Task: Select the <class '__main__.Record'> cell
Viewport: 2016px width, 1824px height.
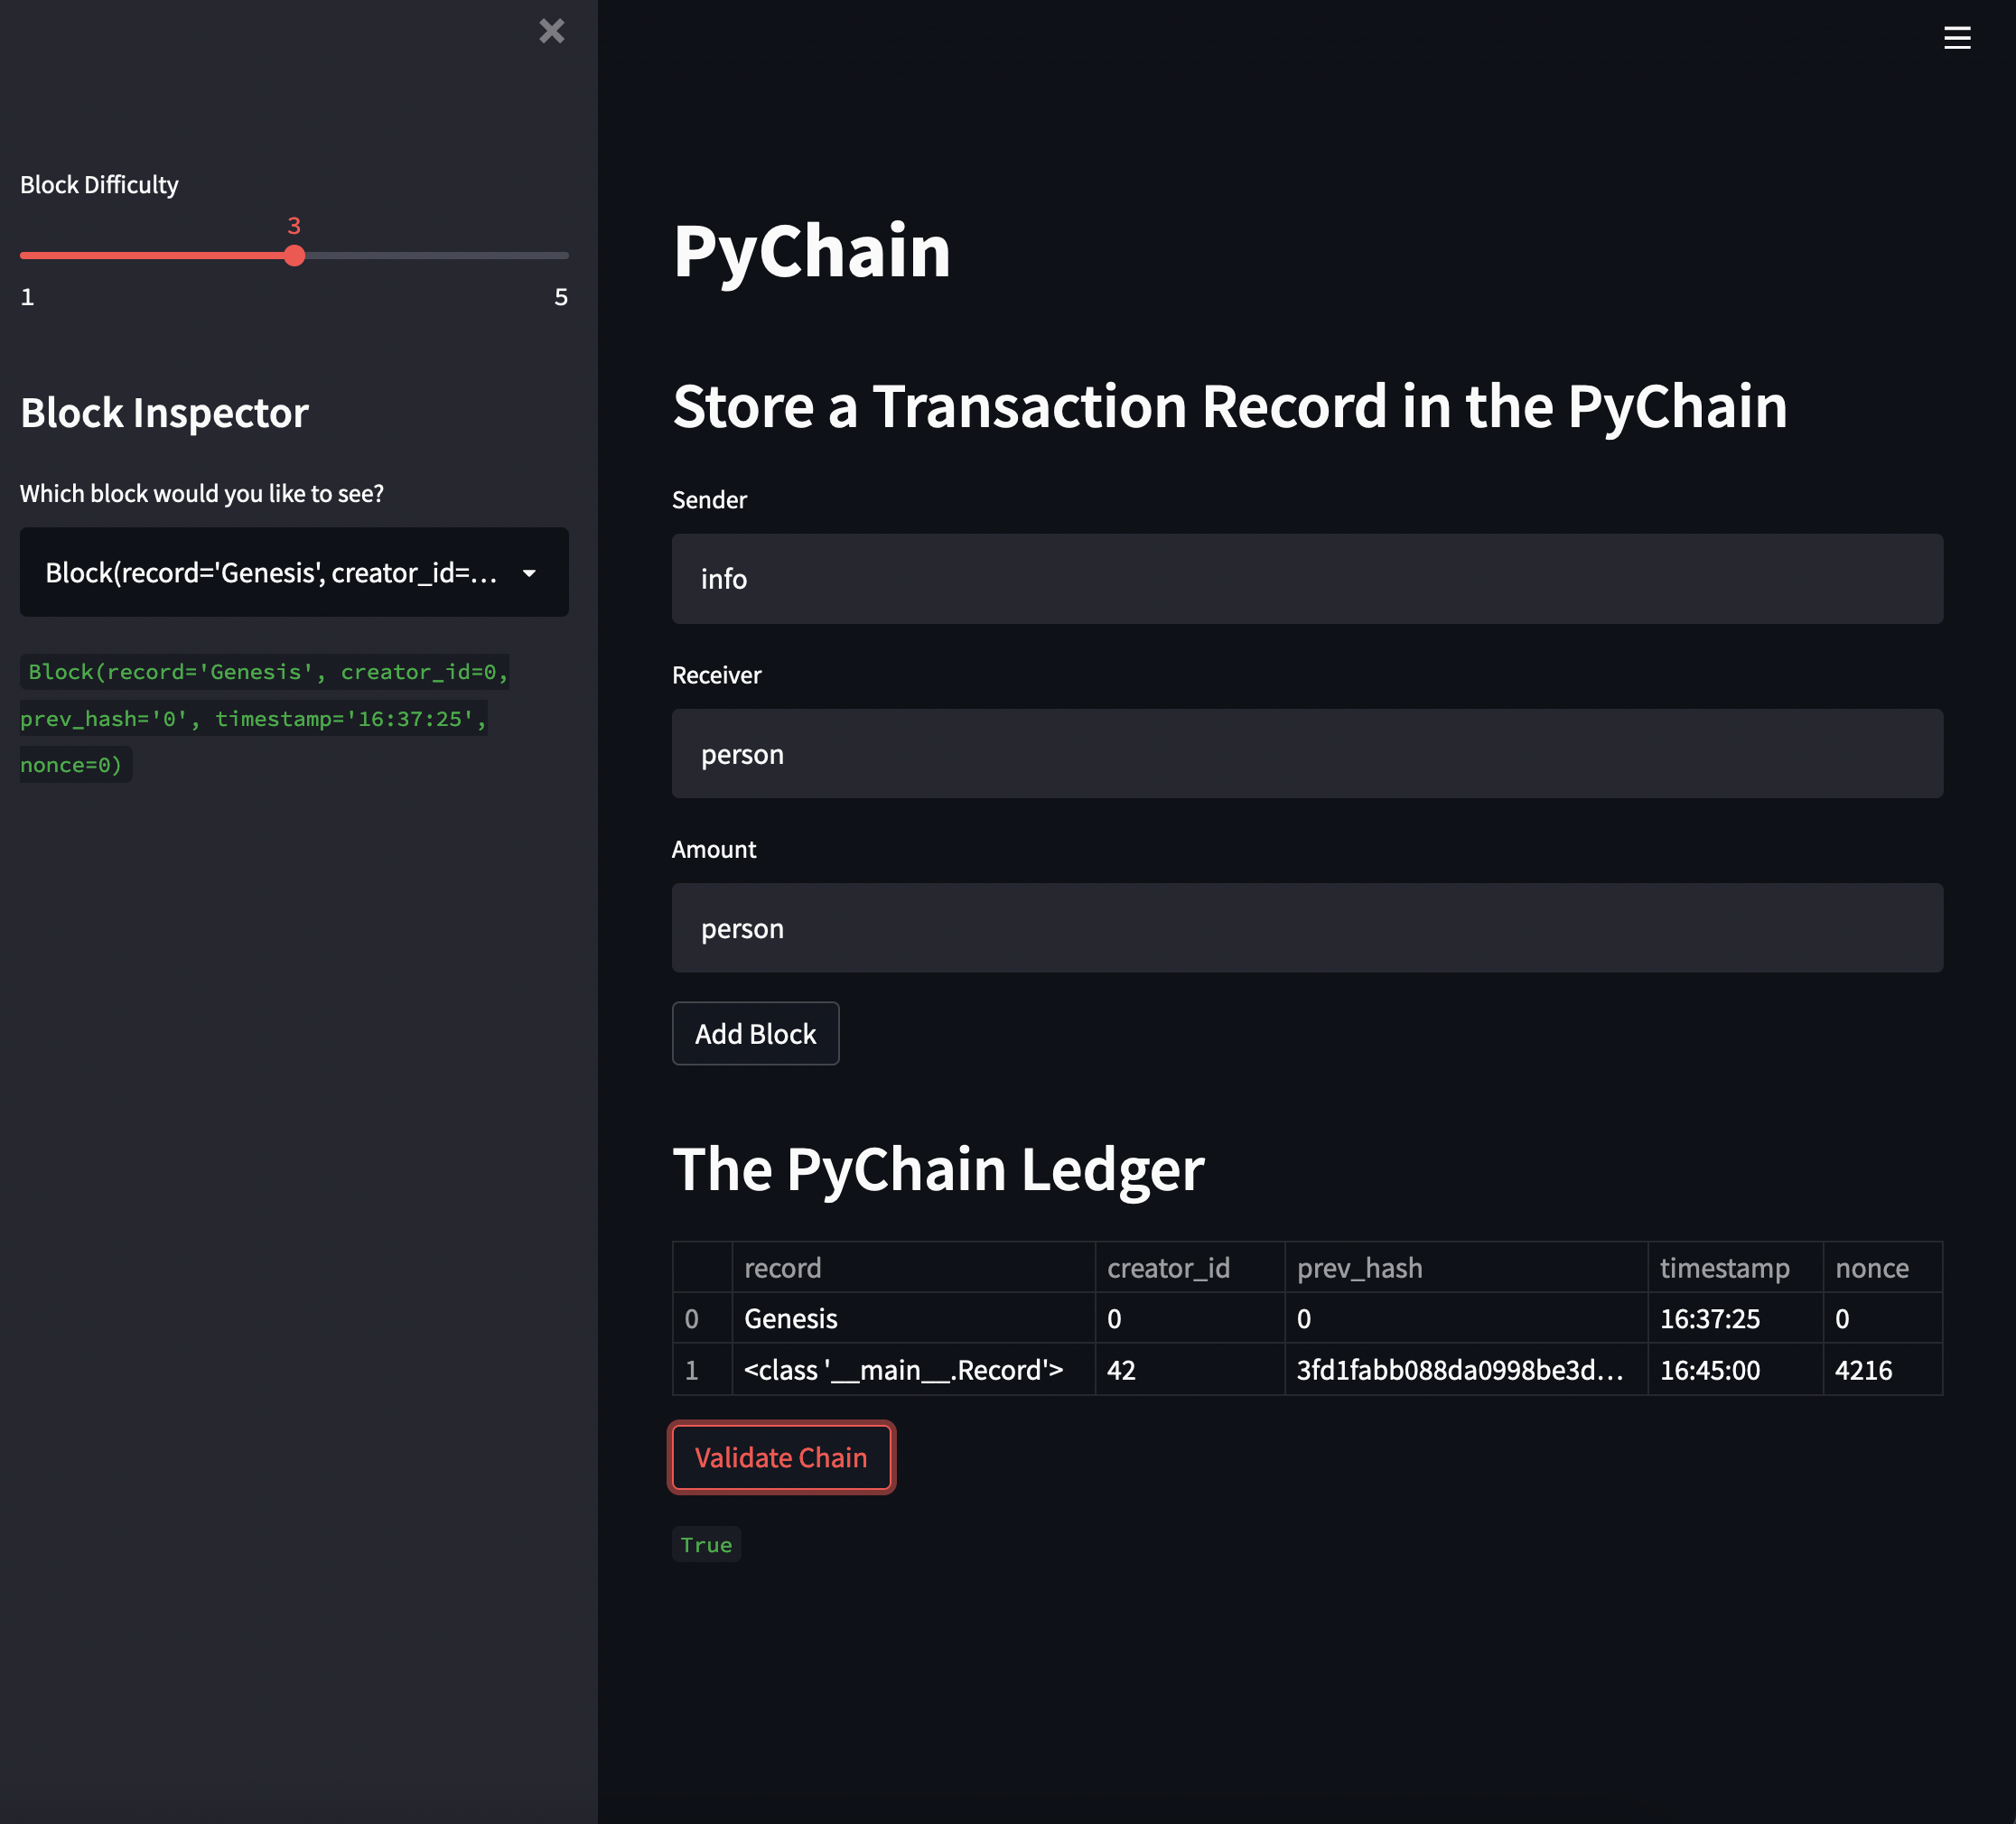Action: point(913,1369)
